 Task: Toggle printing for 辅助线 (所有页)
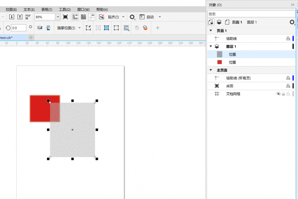point(288,78)
